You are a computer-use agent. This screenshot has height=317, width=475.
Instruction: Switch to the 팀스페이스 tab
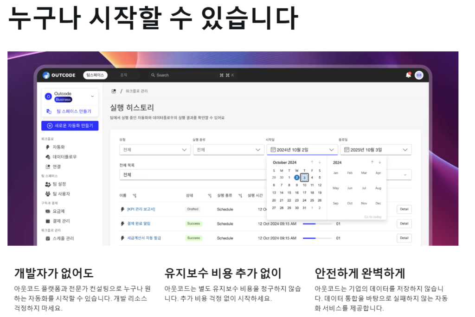tap(96, 75)
